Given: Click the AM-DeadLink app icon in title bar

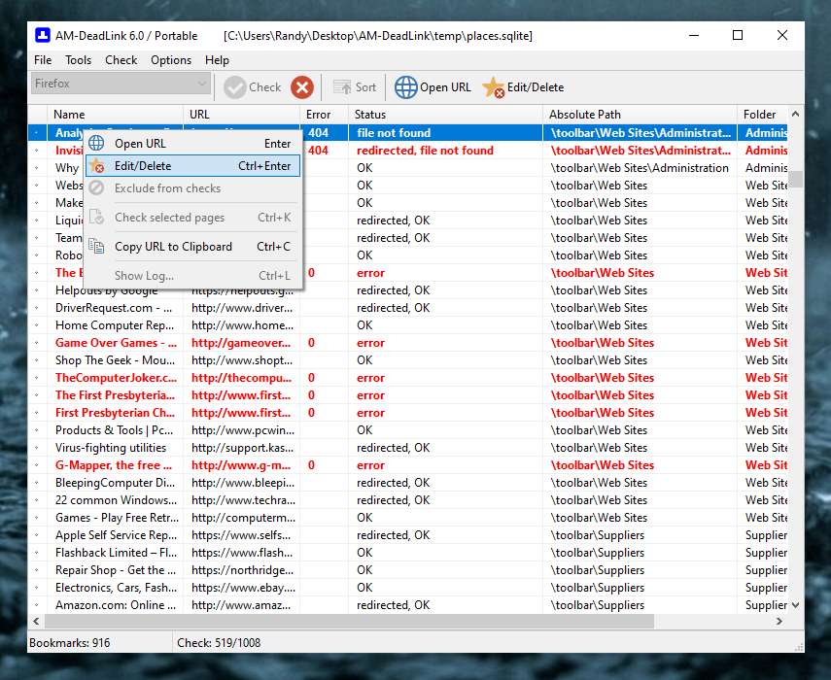Looking at the screenshot, I should (x=43, y=36).
